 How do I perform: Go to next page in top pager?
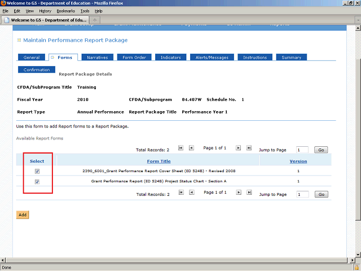[x=239, y=148]
